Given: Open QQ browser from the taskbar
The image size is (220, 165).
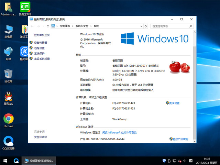Looking at the screenshot, I should pyautogui.click(x=16, y=161).
